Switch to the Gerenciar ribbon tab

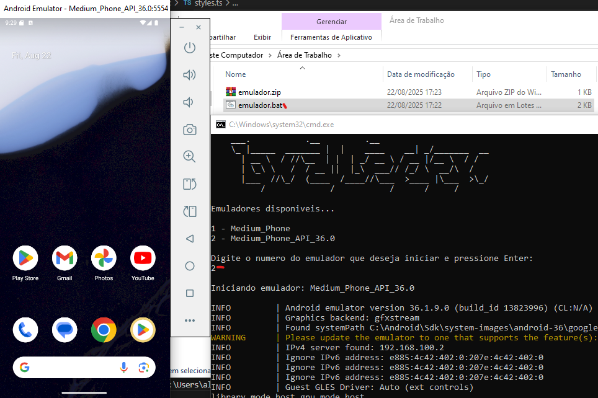(331, 22)
